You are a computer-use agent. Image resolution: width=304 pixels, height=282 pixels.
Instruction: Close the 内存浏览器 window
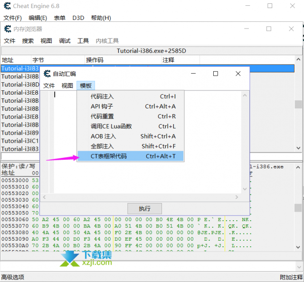point(291,29)
